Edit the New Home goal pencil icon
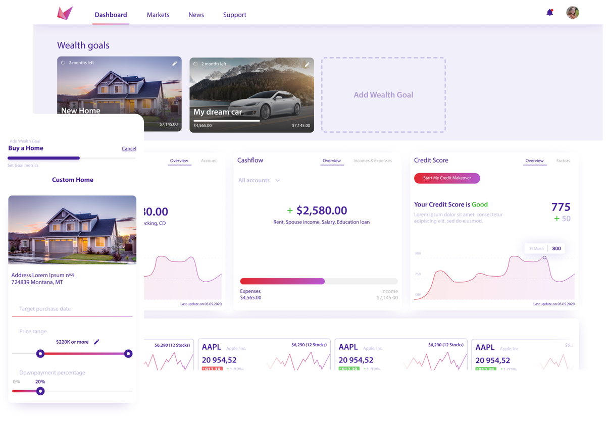The height and width of the screenshot is (424, 606). pyautogui.click(x=175, y=64)
